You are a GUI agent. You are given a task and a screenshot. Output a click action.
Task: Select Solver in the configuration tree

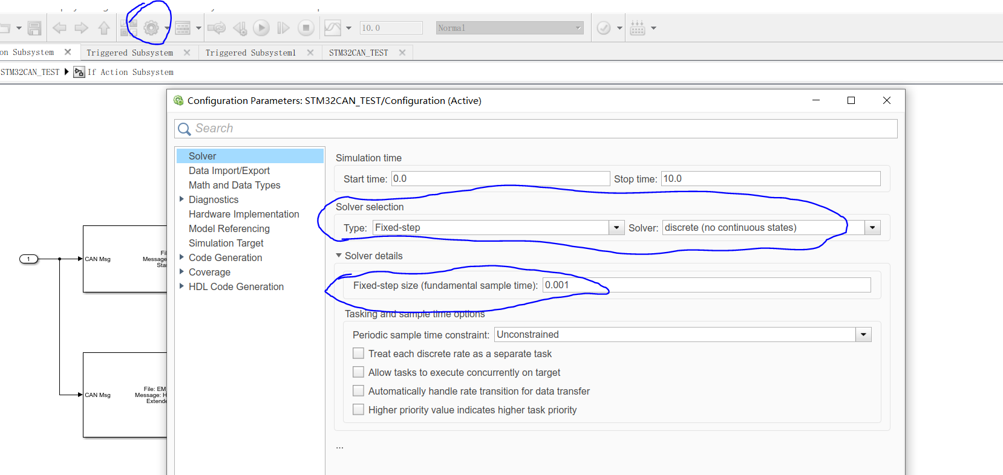[250, 156]
